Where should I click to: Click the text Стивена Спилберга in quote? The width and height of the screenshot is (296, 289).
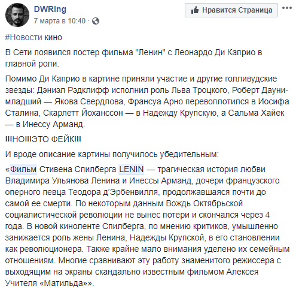(x=78, y=169)
